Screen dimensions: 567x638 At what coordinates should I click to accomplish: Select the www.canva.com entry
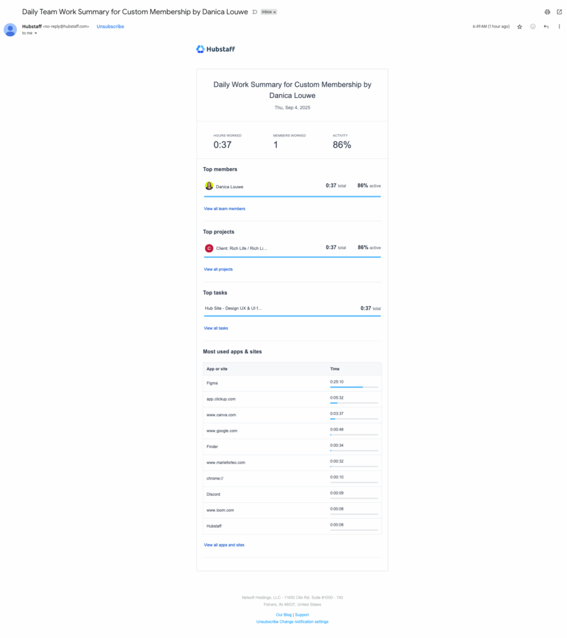(221, 415)
